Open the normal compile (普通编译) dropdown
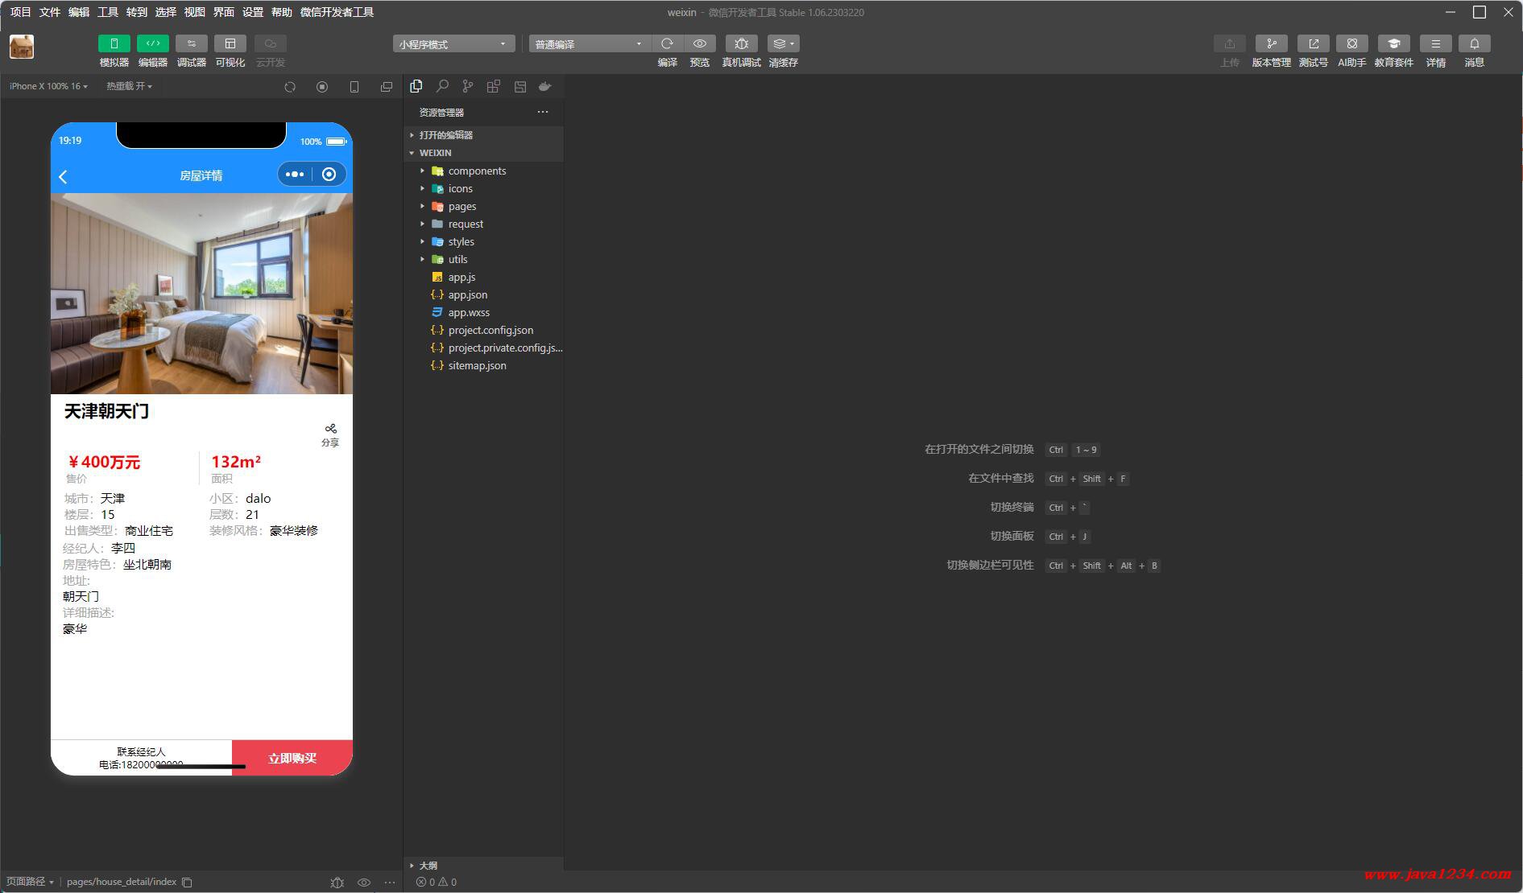1523x893 pixels. pyautogui.click(x=589, y=44)
